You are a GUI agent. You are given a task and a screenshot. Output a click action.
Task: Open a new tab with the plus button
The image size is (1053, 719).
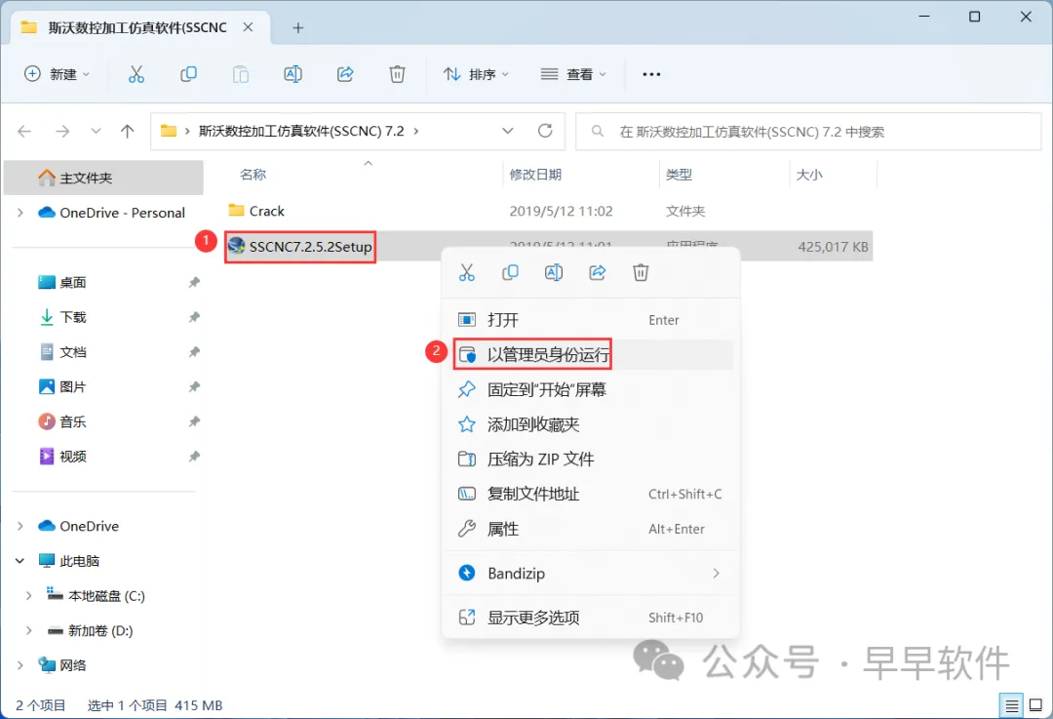pyautogui.click(x=298, y=27)
